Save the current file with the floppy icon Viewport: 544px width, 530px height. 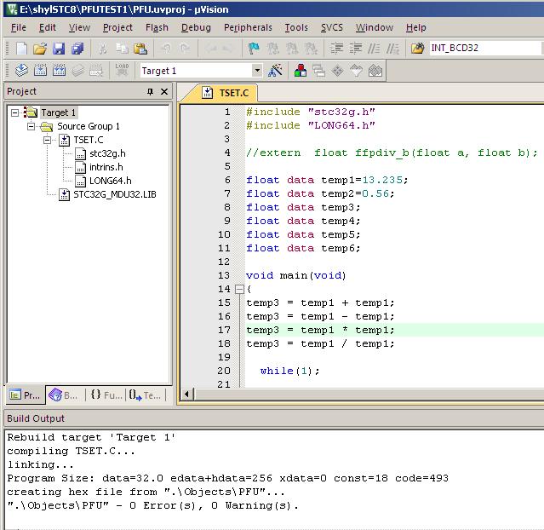pyautogui.click(x=59, y=49)
